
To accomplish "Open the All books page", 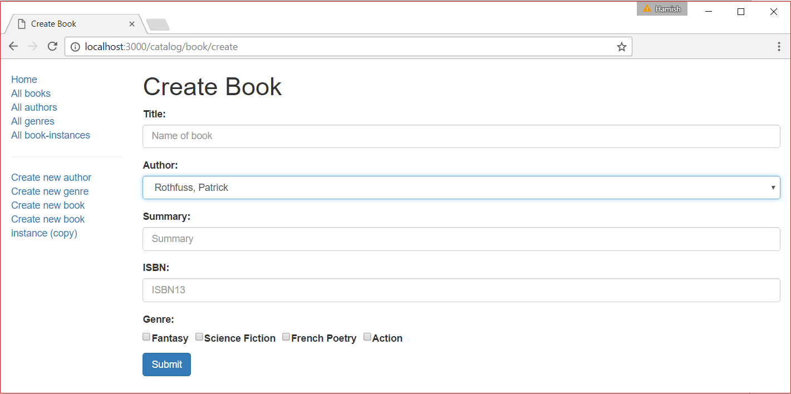I will (x=31, y=93).
